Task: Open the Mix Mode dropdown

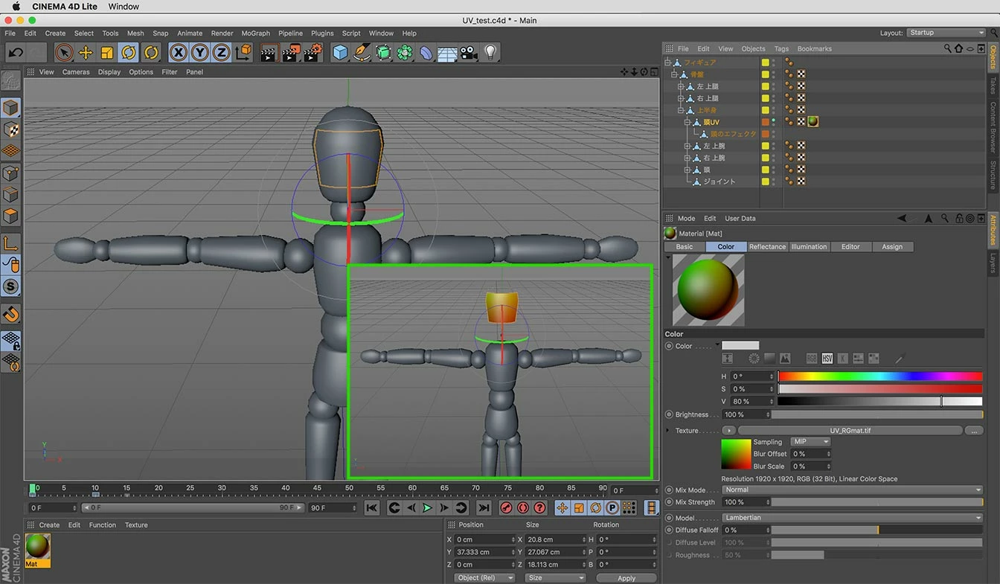Action: pos(852,490)
